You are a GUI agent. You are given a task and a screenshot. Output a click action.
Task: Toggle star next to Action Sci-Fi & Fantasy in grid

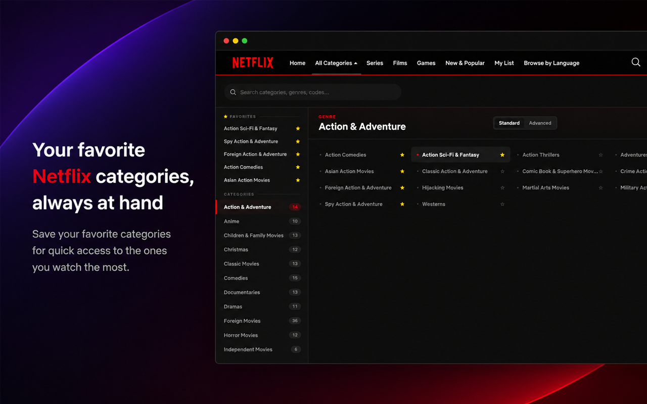point(502,155)
